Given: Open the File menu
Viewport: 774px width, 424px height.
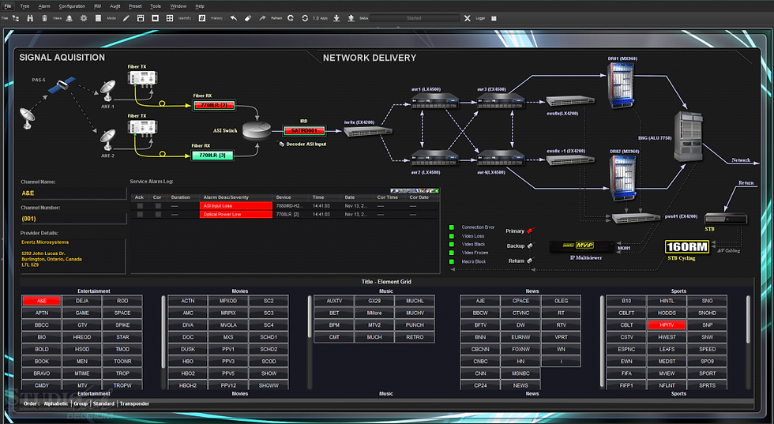Looking at the screenshot, I should point(8,6).
